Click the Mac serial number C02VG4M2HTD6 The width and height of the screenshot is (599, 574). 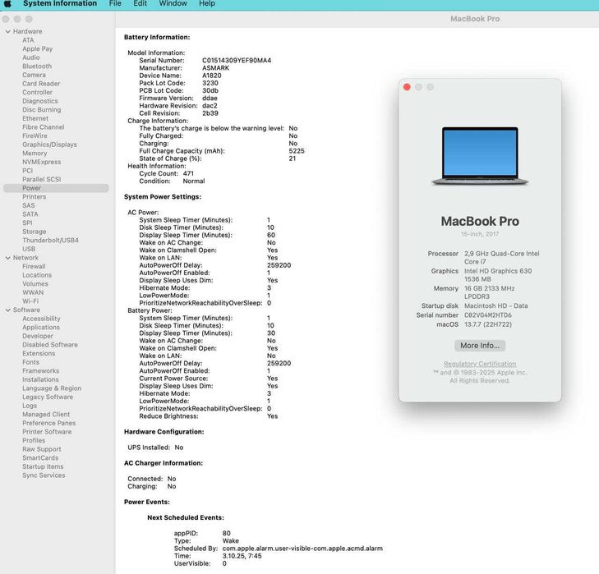[488, 315]
